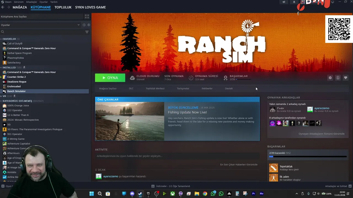Collapse the FAVORİLER category
This screenshot has width=353, height=198.
point(1,39)
